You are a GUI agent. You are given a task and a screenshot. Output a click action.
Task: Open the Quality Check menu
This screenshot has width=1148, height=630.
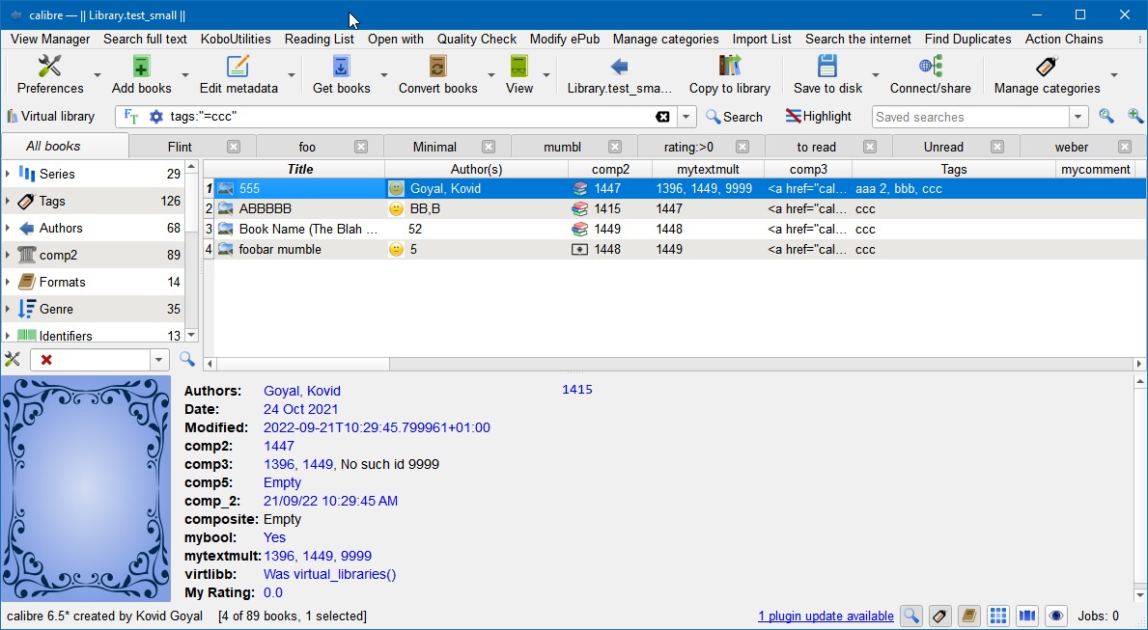477,39
